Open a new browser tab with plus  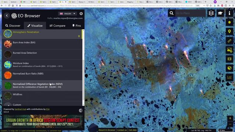[x=206, y=2]
